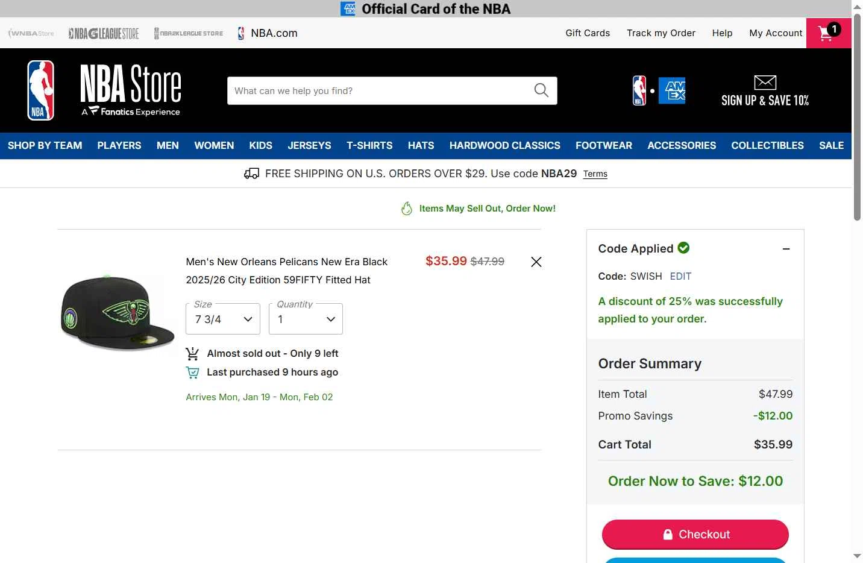Remove the Pelicans hat with X icon
The image size is (863, 563).
click(x=536, y=262)
